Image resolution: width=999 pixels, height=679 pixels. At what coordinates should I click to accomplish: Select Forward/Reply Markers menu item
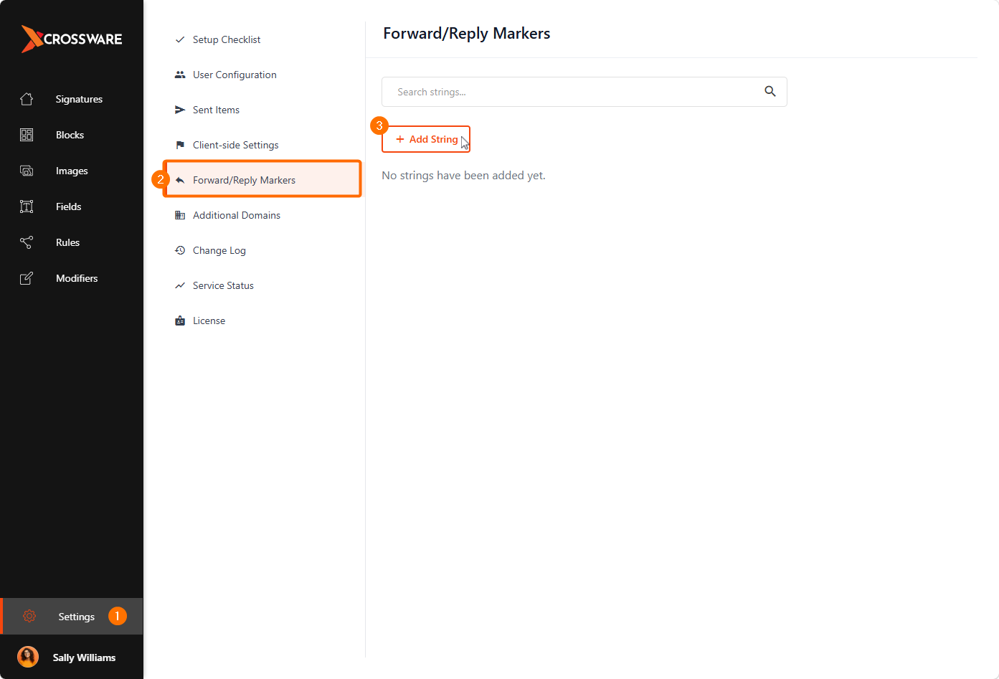(x=262, y=179)
